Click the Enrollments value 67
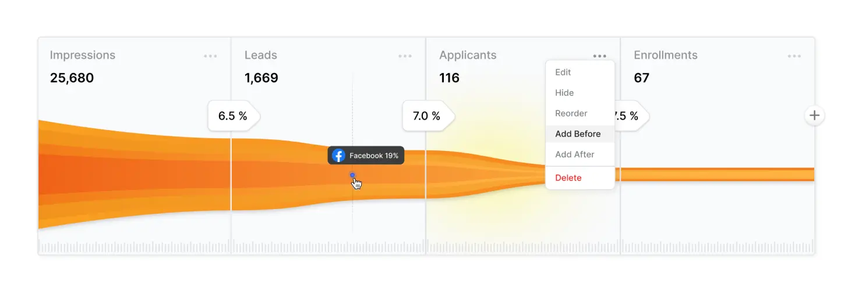 click(x=641, y=78)
